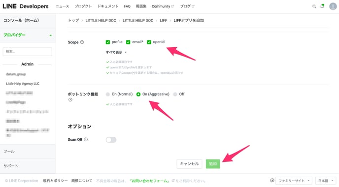Click the green 追加 button
The width and height of the screenshot is (339, 187).
[x=213, y=164]
